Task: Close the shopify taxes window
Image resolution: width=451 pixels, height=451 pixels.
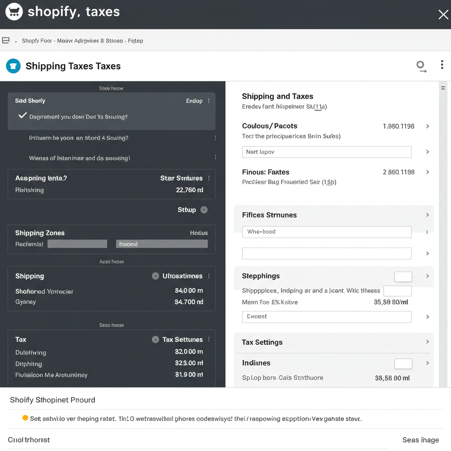Action: [x=443, y=14]
